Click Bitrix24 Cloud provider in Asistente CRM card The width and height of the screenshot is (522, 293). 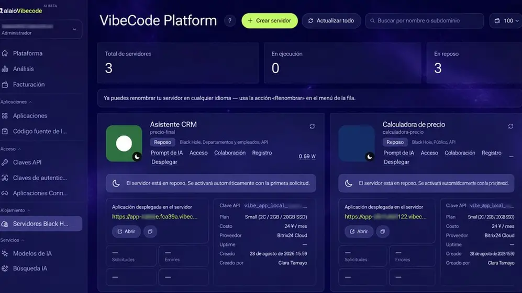(x=292, y=235)
